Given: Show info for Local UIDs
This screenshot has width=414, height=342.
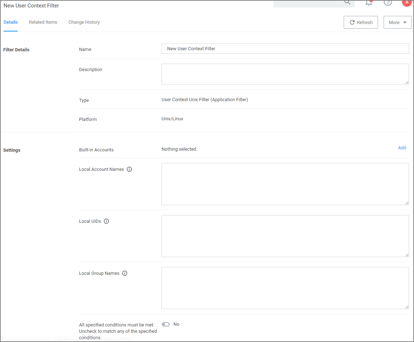Looking at the screenshot, I should pos(106,221).
